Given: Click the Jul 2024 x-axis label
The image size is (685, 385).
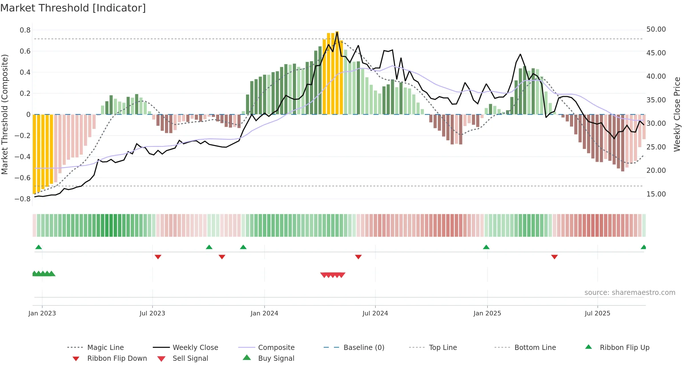Looking at the screenshot, I should tap(375, 313).
